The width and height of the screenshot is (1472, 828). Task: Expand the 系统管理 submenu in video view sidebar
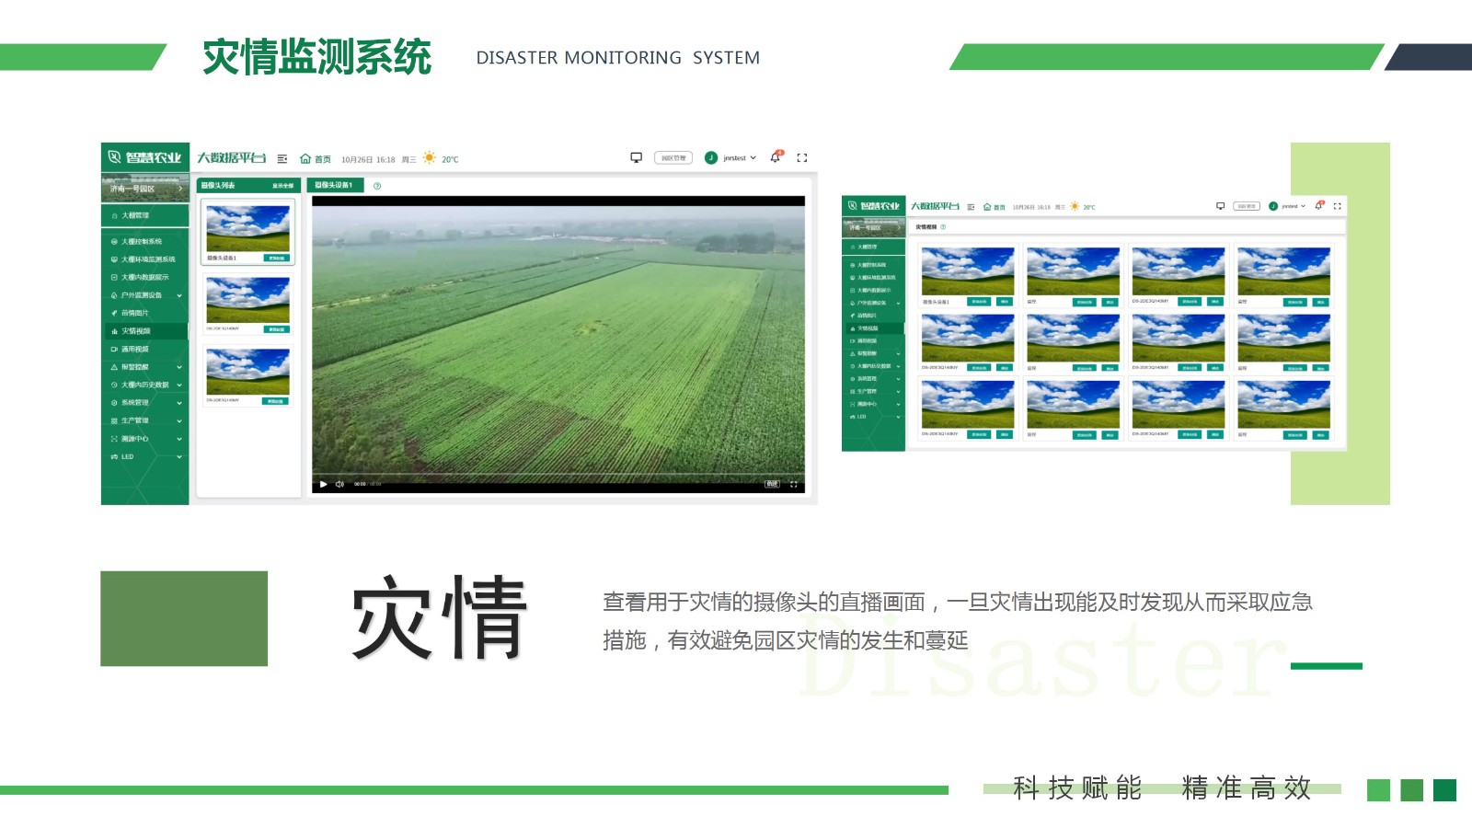point(178,403)
